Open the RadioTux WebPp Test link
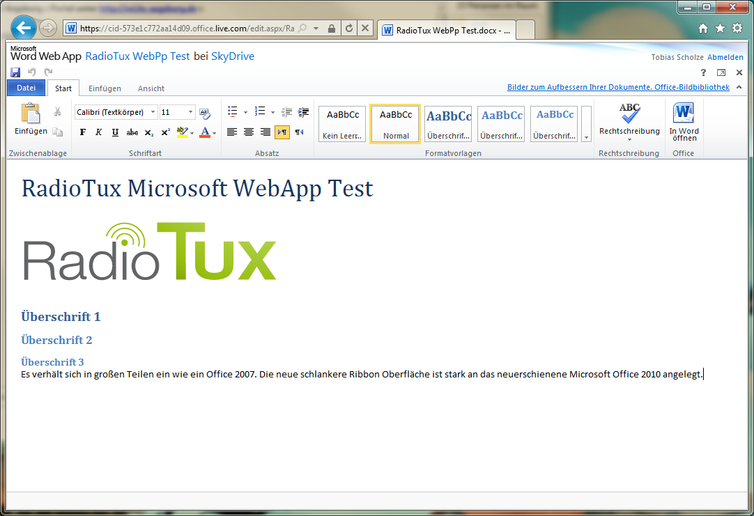The image size is (754, 516). click(x=137, y=56)
